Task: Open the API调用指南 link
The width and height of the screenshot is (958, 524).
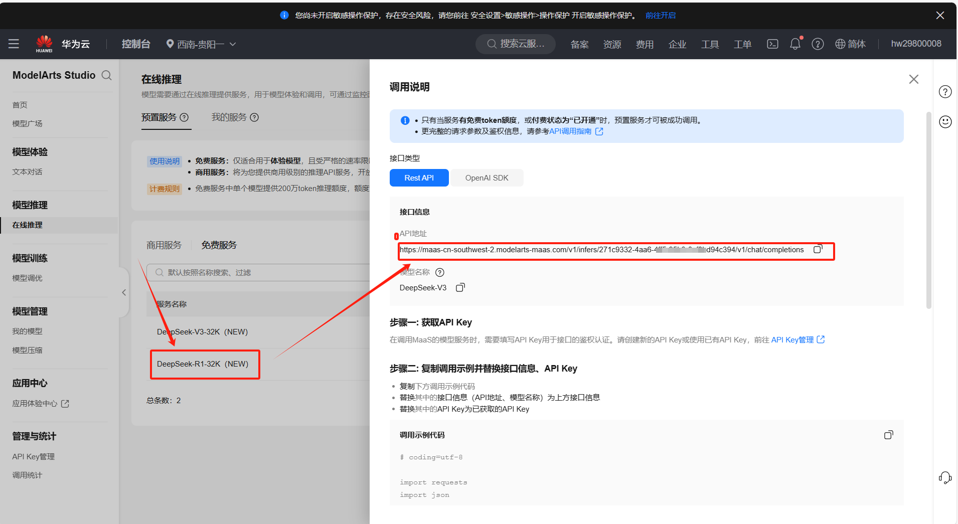Action: pyautogui.click(x=576, y=131)
